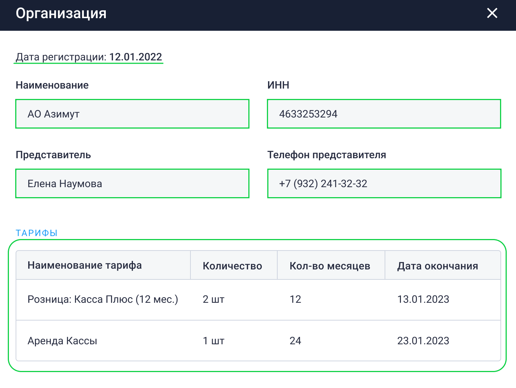516x388 pixels.
Task: Click the 1 шт quantity cell
Action: coord(213,341)
